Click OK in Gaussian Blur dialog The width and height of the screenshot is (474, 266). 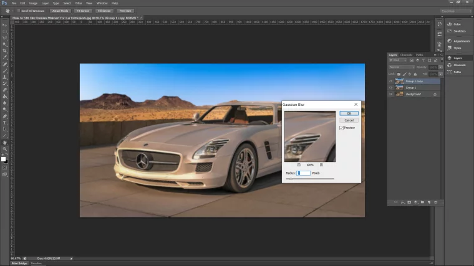click(x=349, y=113)
